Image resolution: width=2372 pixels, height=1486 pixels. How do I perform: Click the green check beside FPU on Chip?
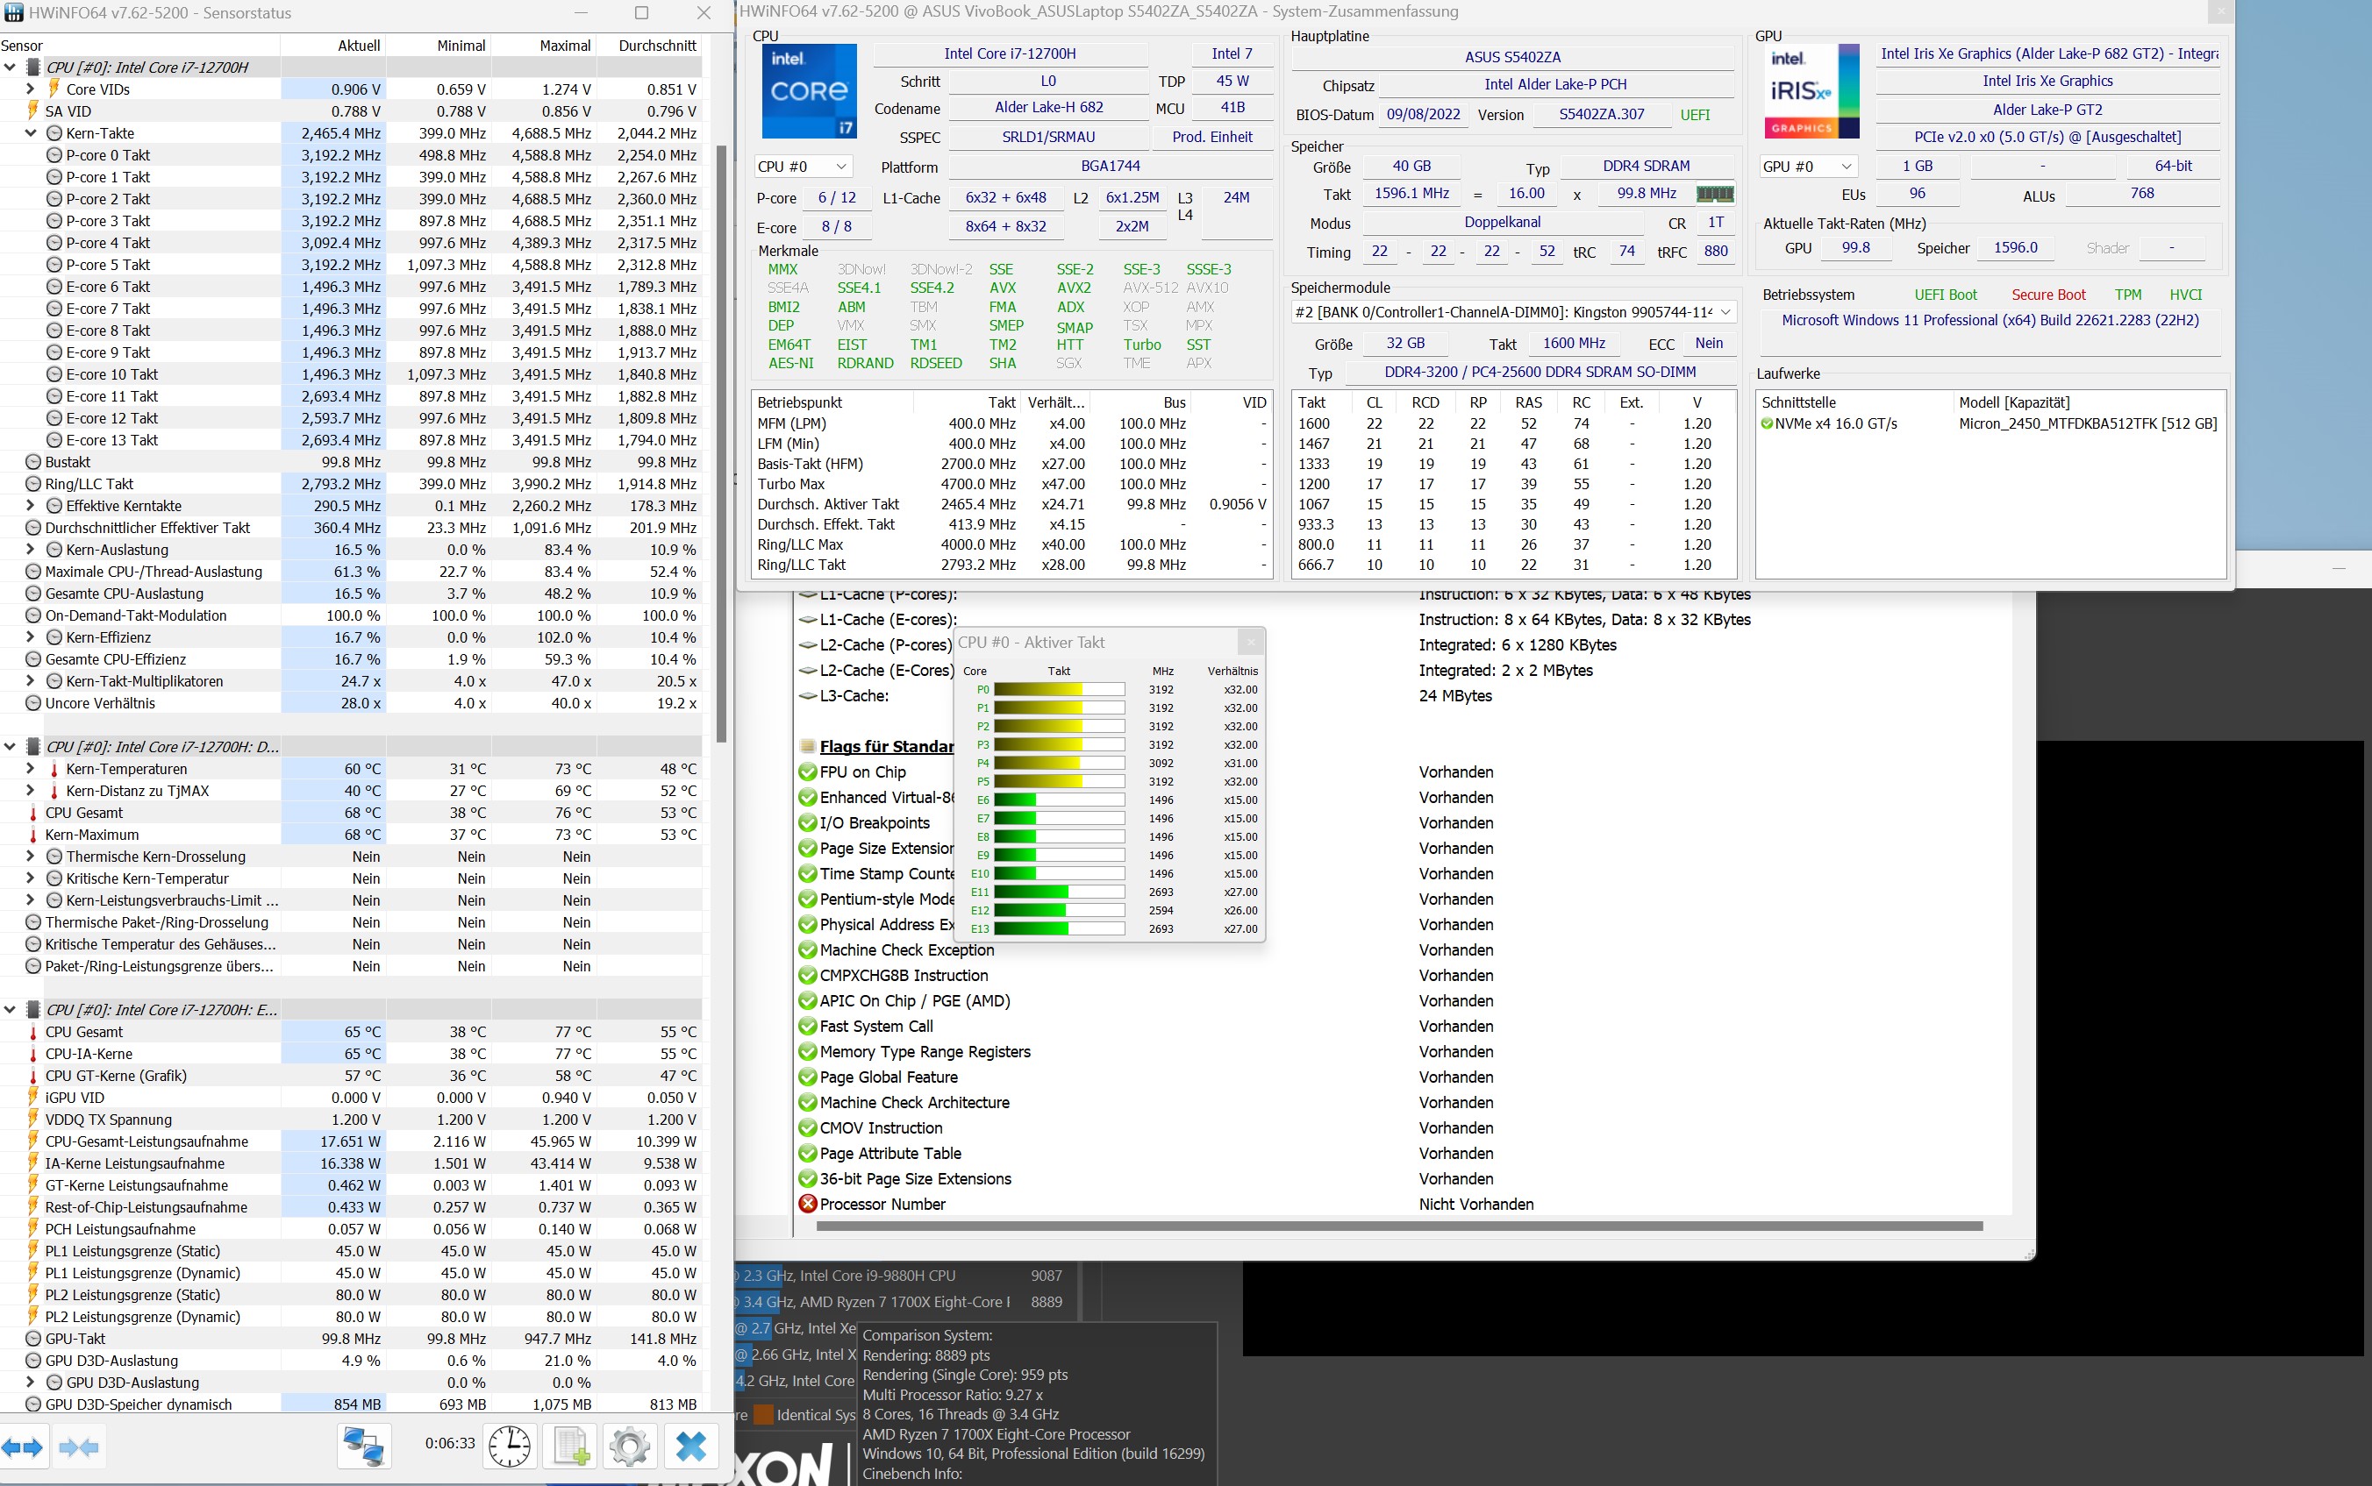point(807,772)
